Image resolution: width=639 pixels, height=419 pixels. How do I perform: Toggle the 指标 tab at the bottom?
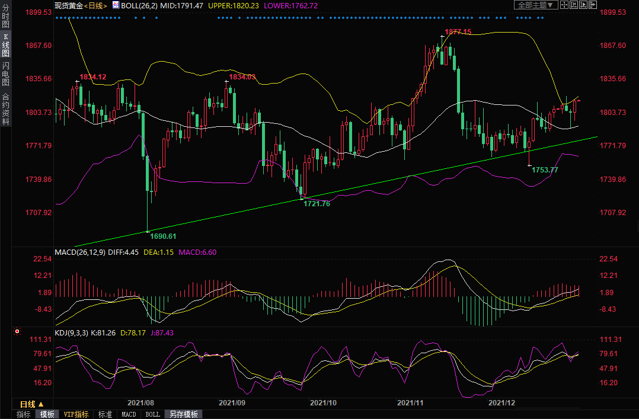[x=24, y=414]
